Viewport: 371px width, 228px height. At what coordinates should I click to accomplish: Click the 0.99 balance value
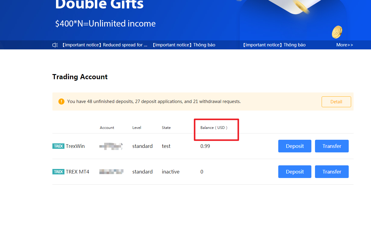point(205,146)
